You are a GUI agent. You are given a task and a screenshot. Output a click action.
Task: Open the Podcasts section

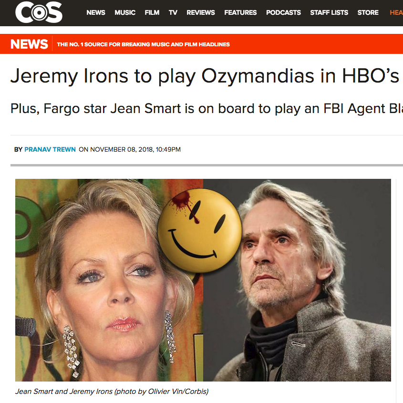pos(283,12)
